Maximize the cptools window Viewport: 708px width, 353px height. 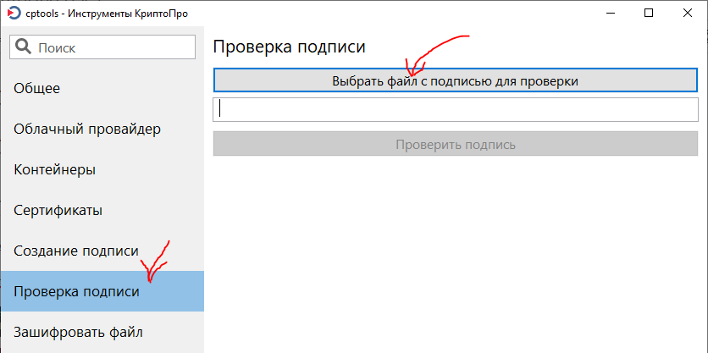point(649,14)
